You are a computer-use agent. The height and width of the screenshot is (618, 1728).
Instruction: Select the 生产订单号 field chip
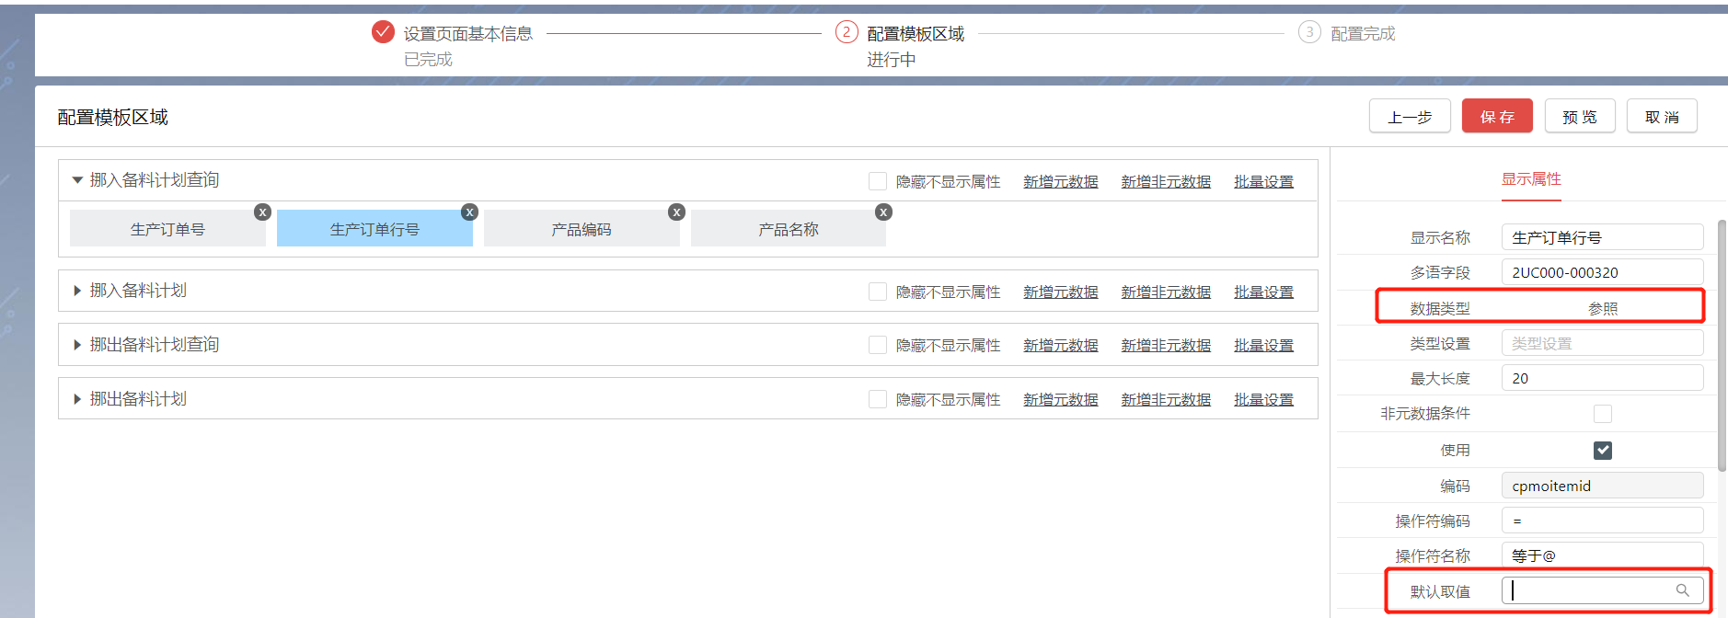[167, 229]
